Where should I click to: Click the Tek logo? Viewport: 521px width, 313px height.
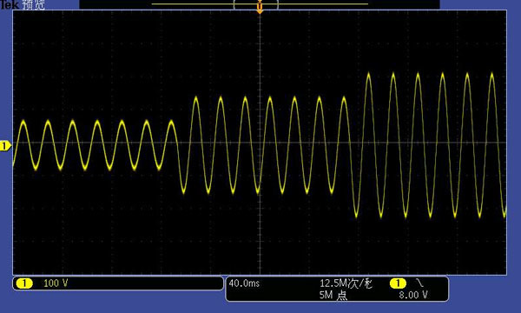(x=10, y=4)
